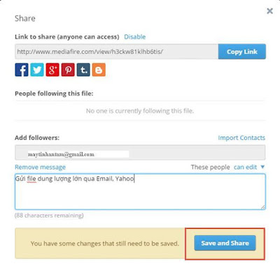The height and width of the screenshot is (264, 280).
Task: Post the link with the Tumblr icon
Action: click(83, 69)
